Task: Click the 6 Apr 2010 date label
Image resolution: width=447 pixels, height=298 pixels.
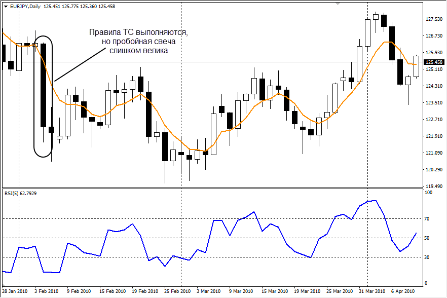Action: point(403,291)
